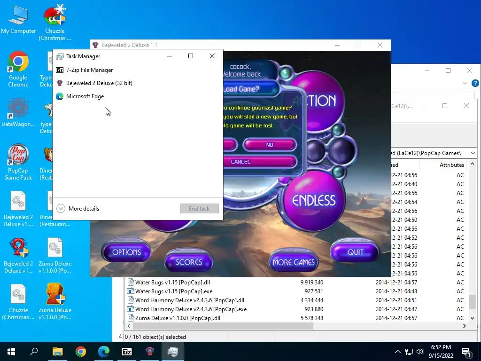Open the 7-Zip path dropdown arrow

tap(473, 153)
